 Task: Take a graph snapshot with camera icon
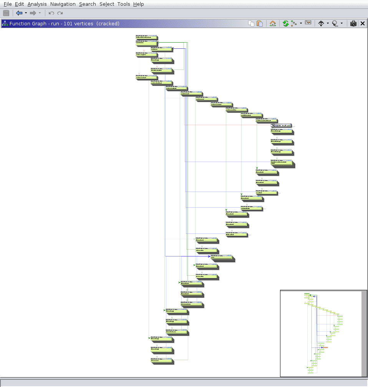click(353, 23)
